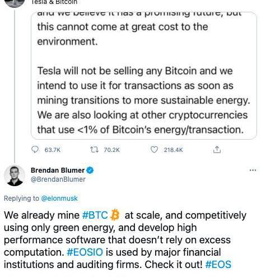This screenshot has height=277, width=261.
Task: Click the retweet arrows icon
Action: pyautogui.click(x=94, y=150)
